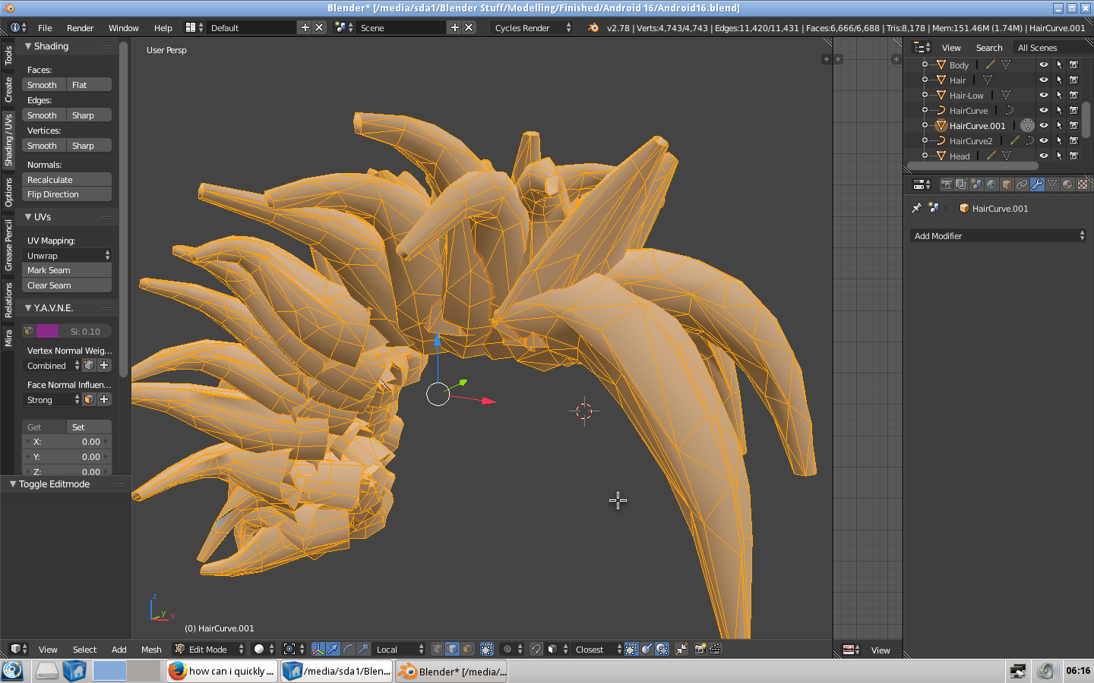Click Flip Direction button
Viewport: 1094px width, 683px height.
tap(67, 194)
